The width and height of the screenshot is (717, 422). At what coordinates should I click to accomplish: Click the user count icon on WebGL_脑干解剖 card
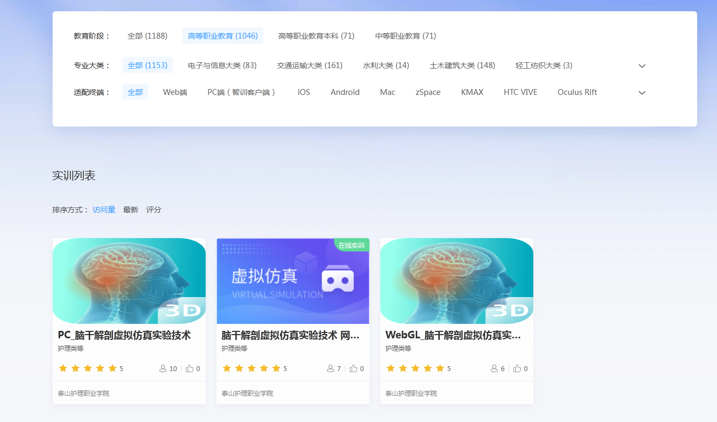coord(494,368)
